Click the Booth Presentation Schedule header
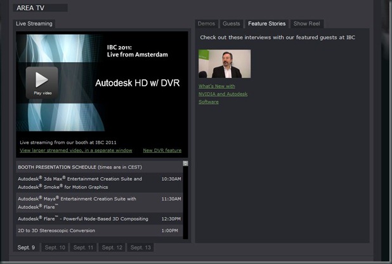The height and width of the screenshot is (264, 392). (80, 167)
